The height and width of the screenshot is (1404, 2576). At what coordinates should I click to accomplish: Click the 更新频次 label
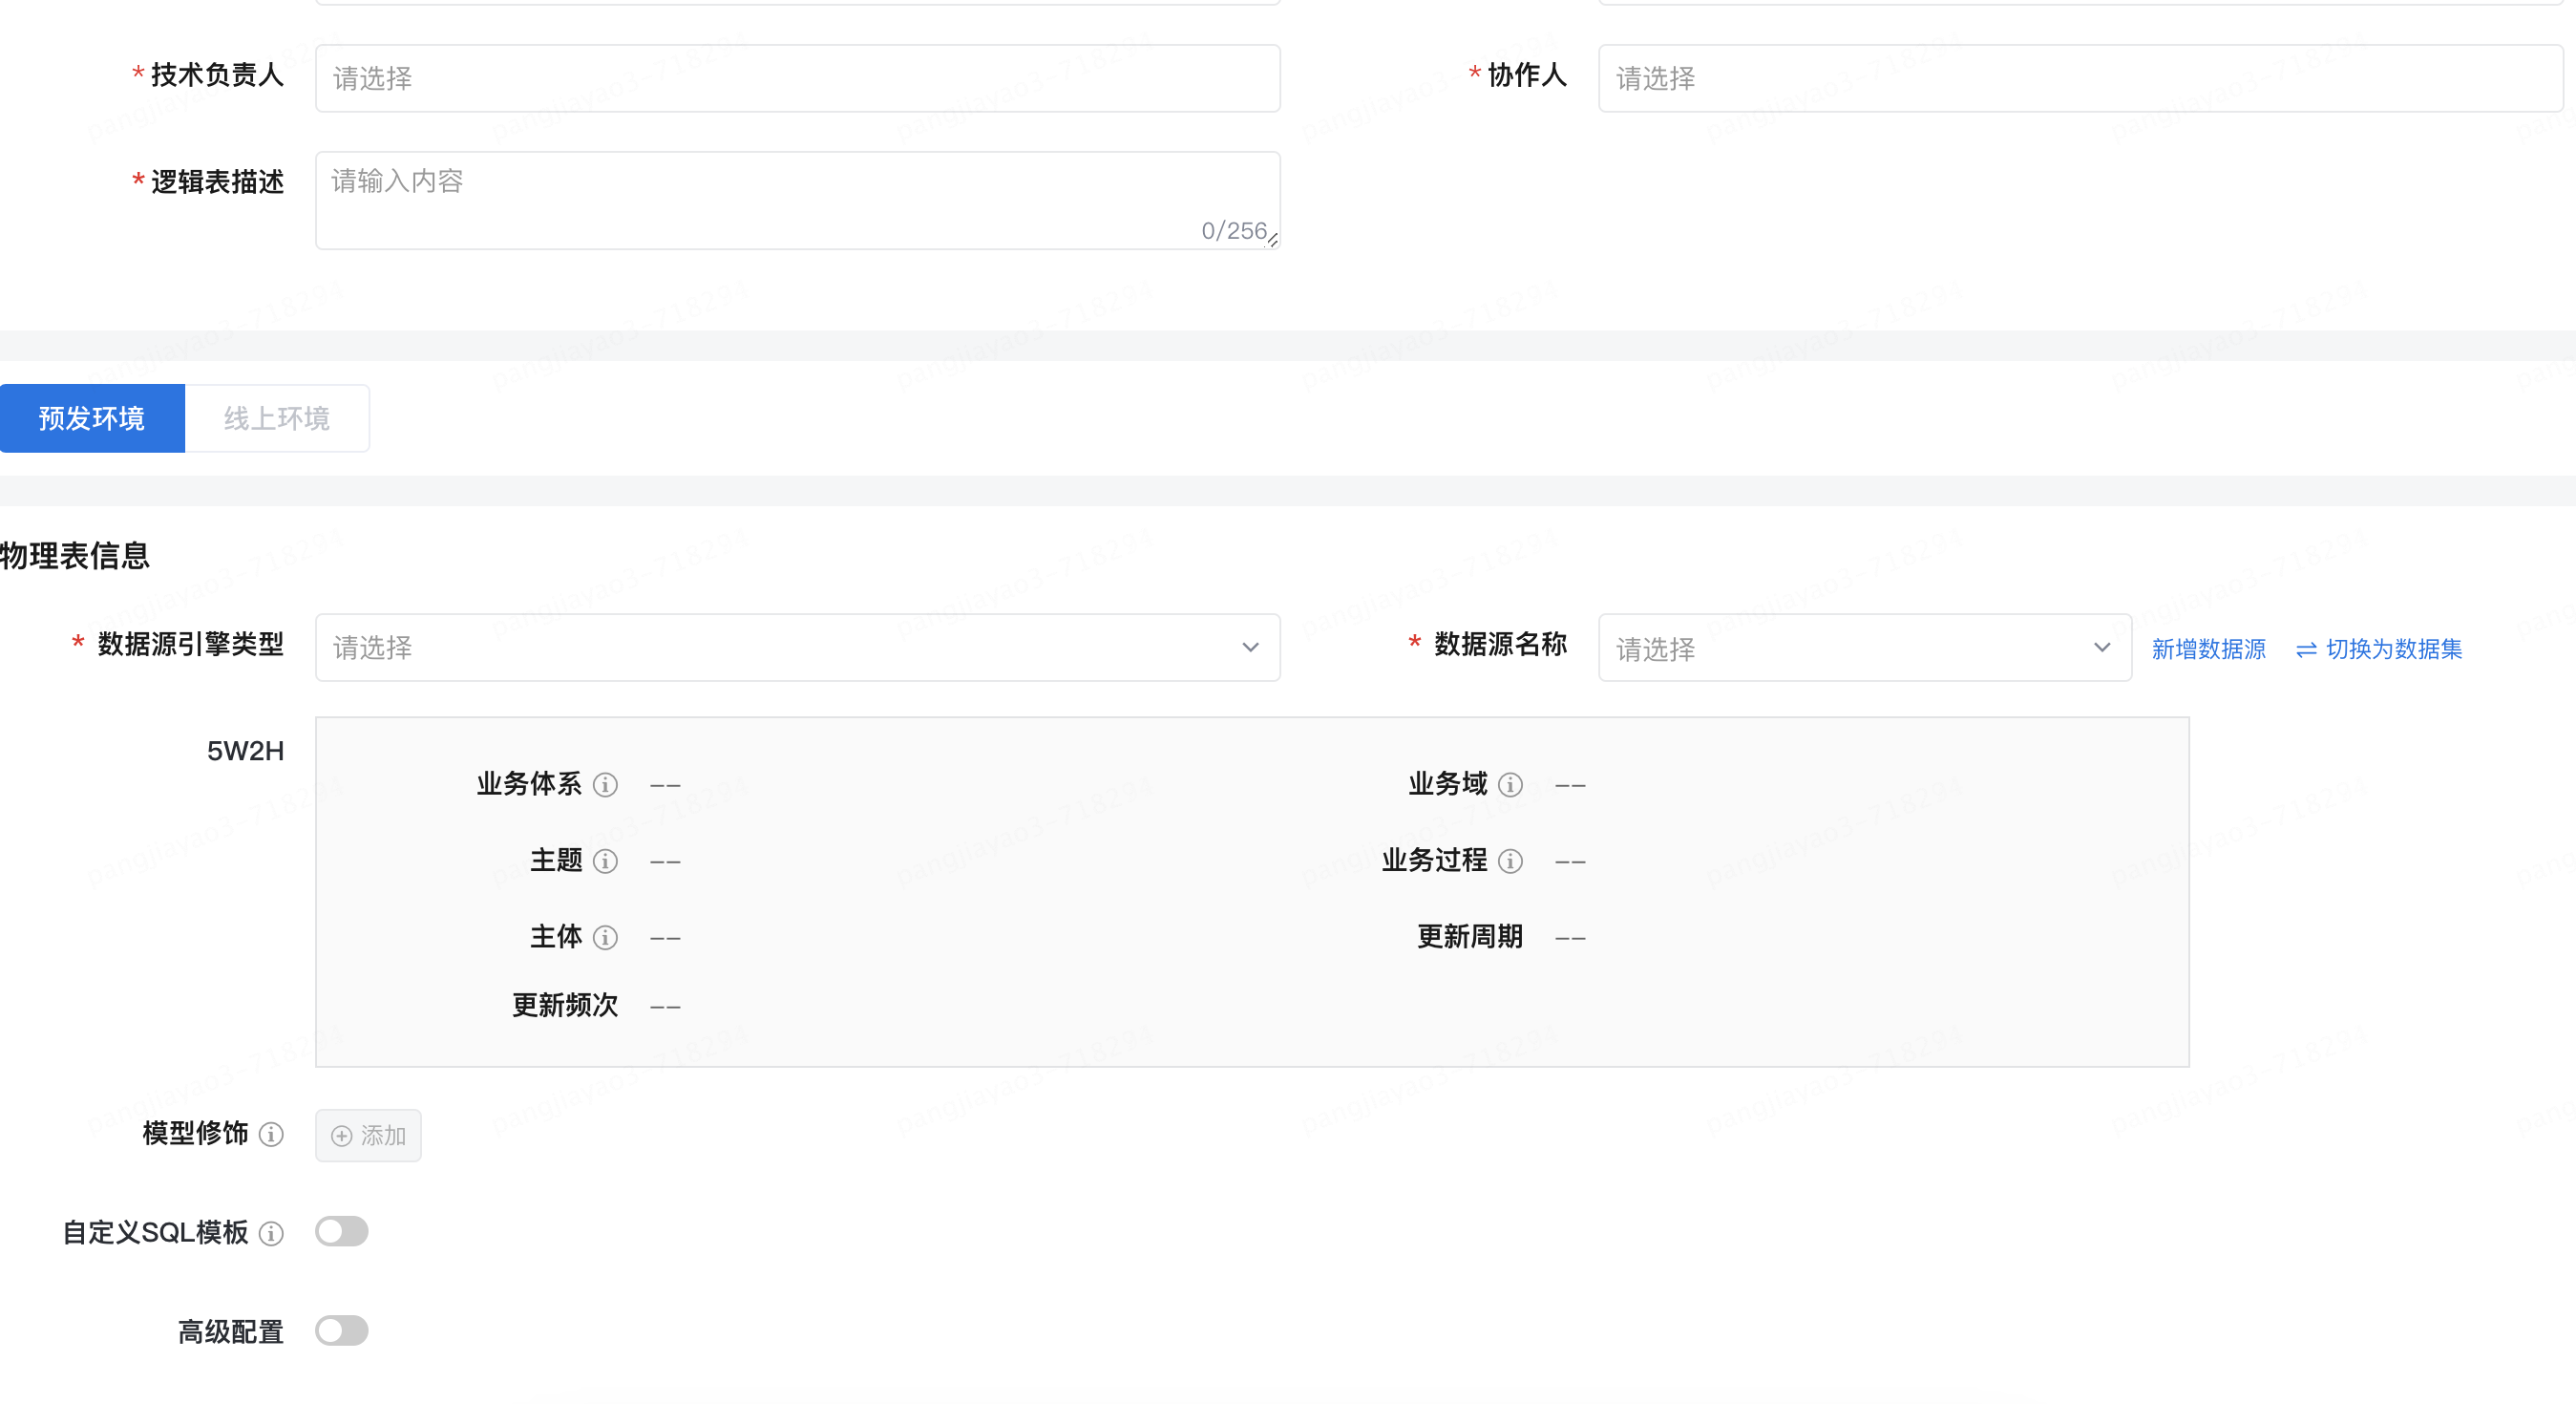click(x=565, y=1005)
